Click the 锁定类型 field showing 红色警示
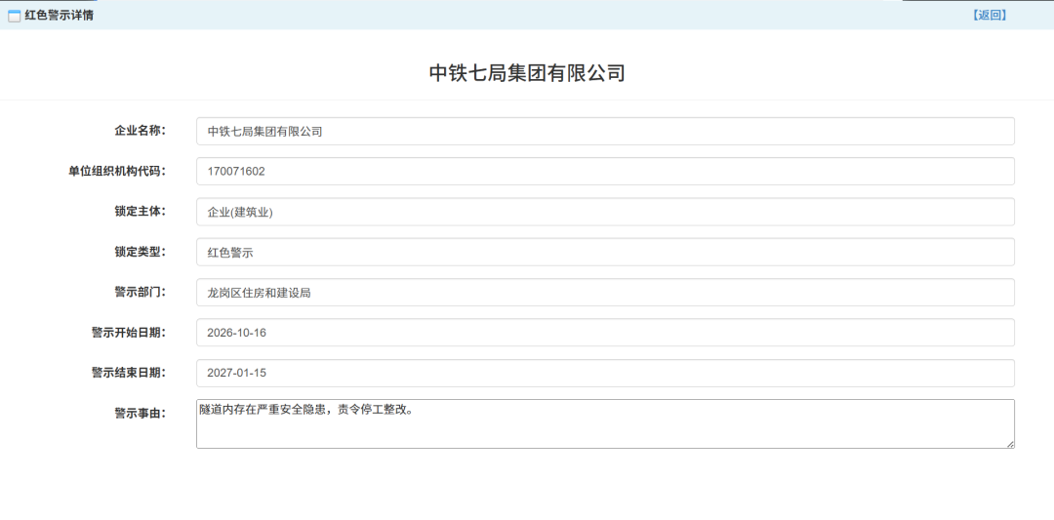The width and height of the screenshot is (1054, 520). 605,252
